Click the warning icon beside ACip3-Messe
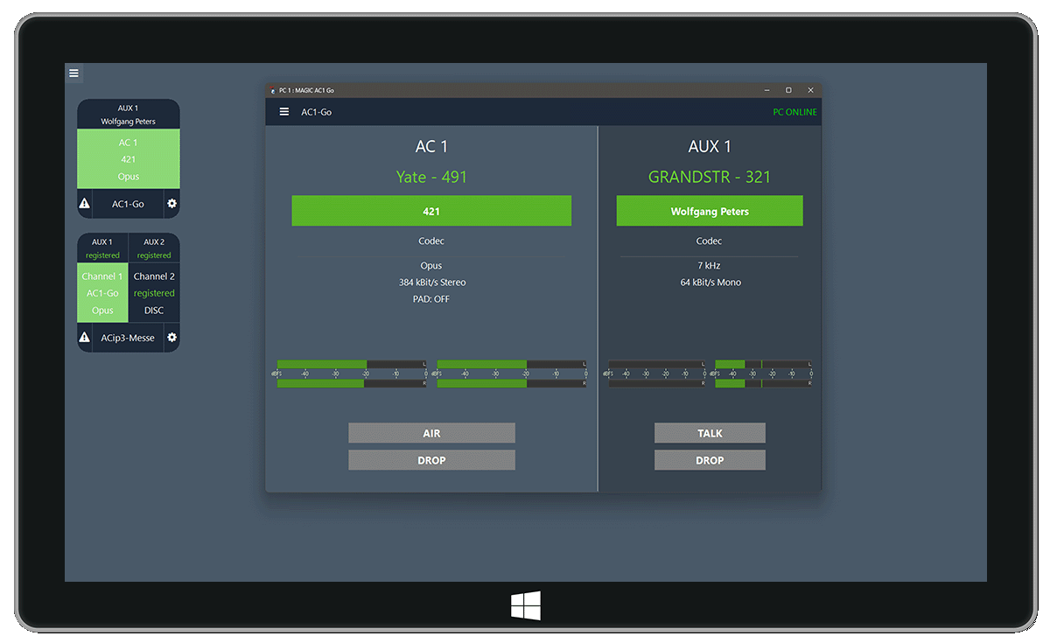Screen dimensions: 1050x643 point(85,338)
